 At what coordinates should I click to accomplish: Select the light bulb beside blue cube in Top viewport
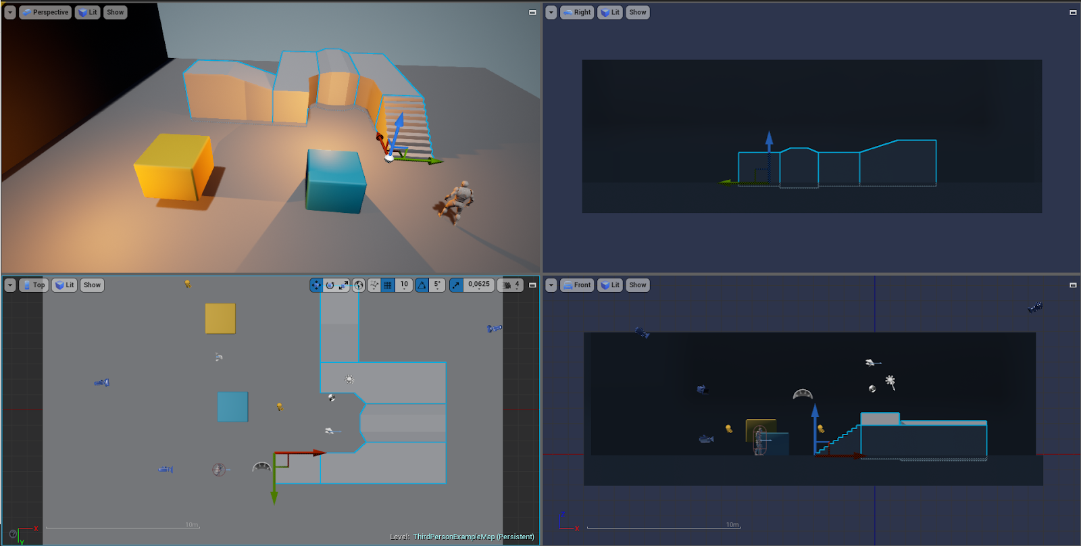279,407
